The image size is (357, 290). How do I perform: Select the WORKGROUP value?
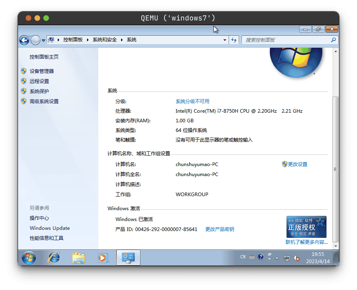(192, 195)
